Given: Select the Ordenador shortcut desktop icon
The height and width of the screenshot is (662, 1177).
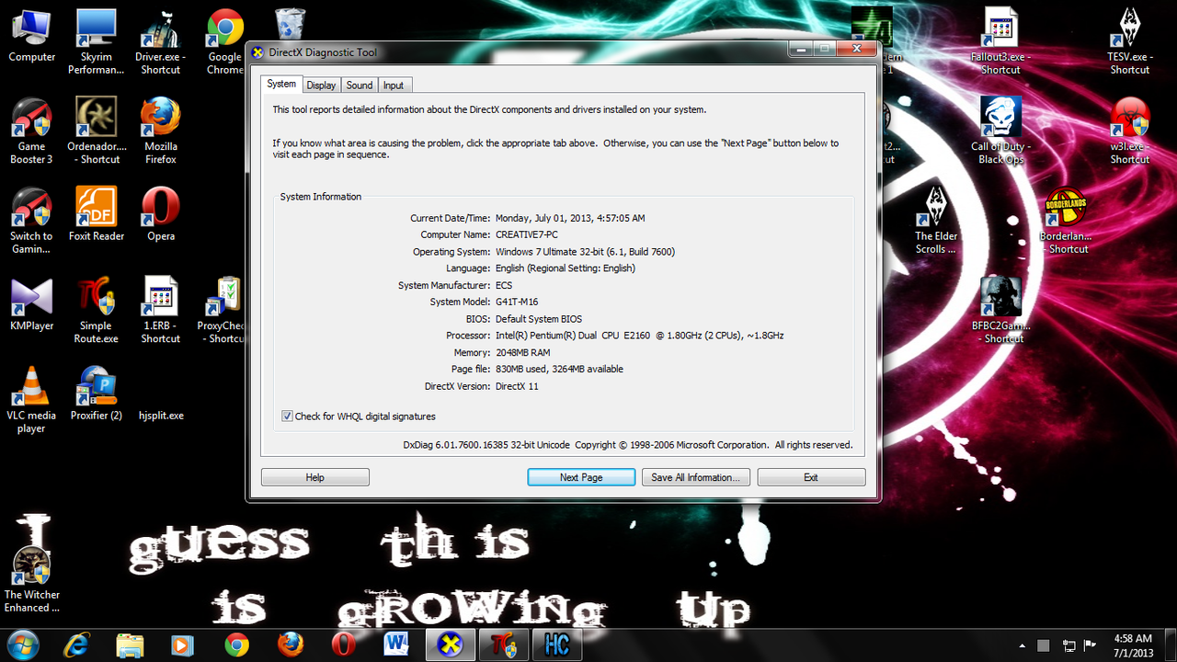Looking at the screenshot, I should click(97, 131).
